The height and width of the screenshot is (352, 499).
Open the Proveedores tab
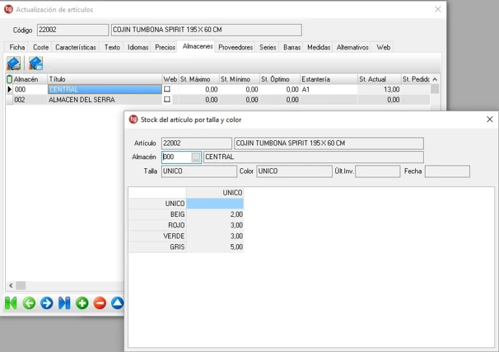pyautogui.click(x=235, y=47)
